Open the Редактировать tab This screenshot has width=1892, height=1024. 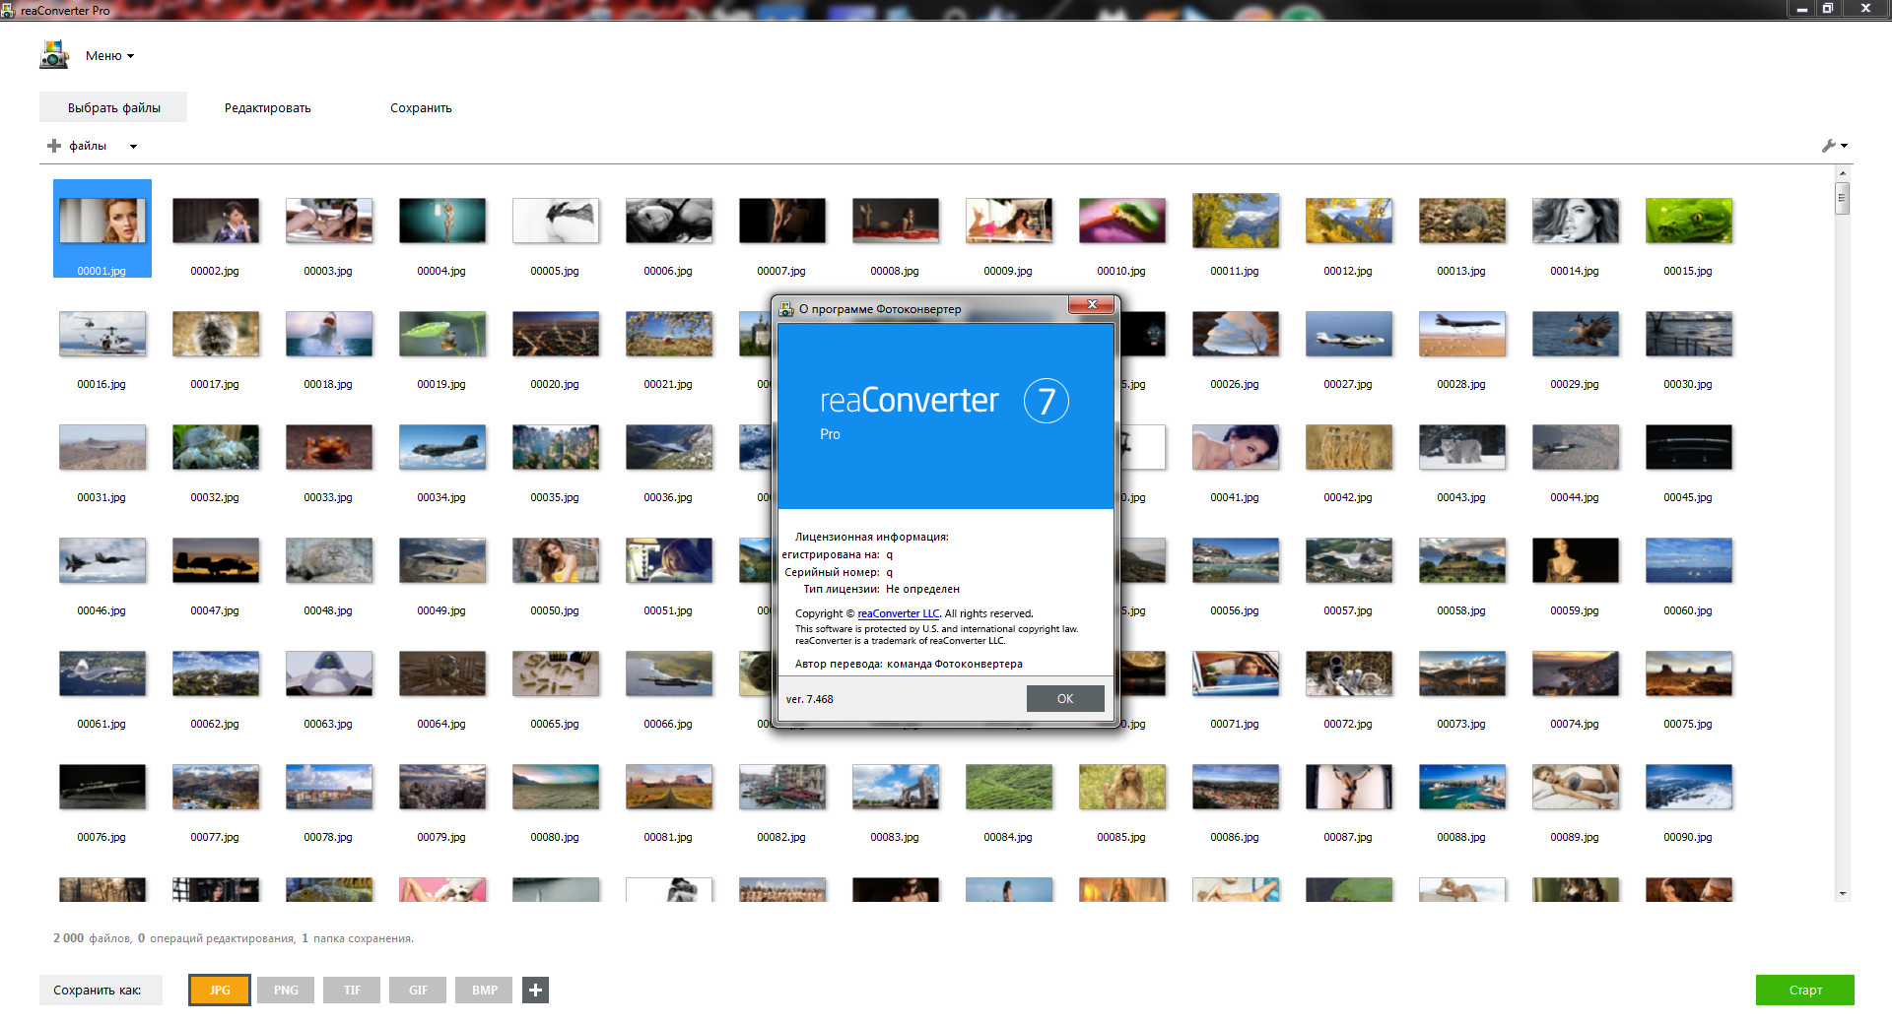pos(267,107)
